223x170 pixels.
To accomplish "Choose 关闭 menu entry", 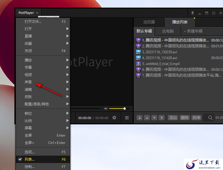I will [43, 51].
